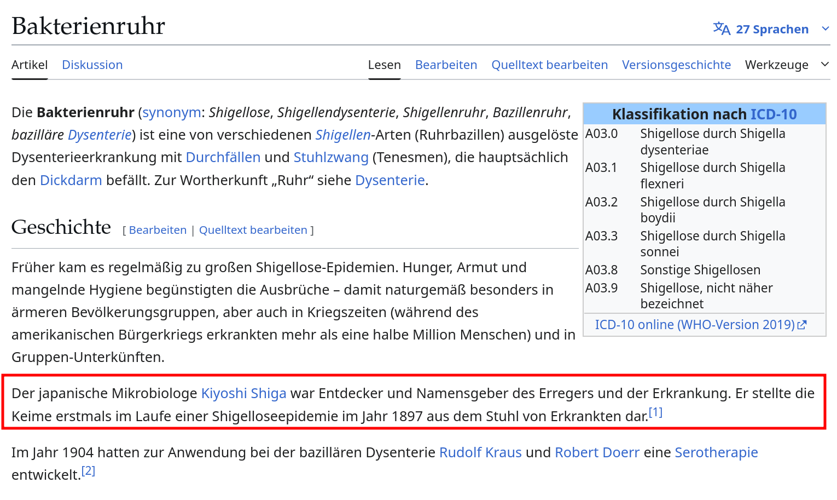Screen dimensions: 837x500
Task: Click 'Shigellose, nicht näher bezeichnet' entry
Action: pyautogui.click(x=707, y=296)
